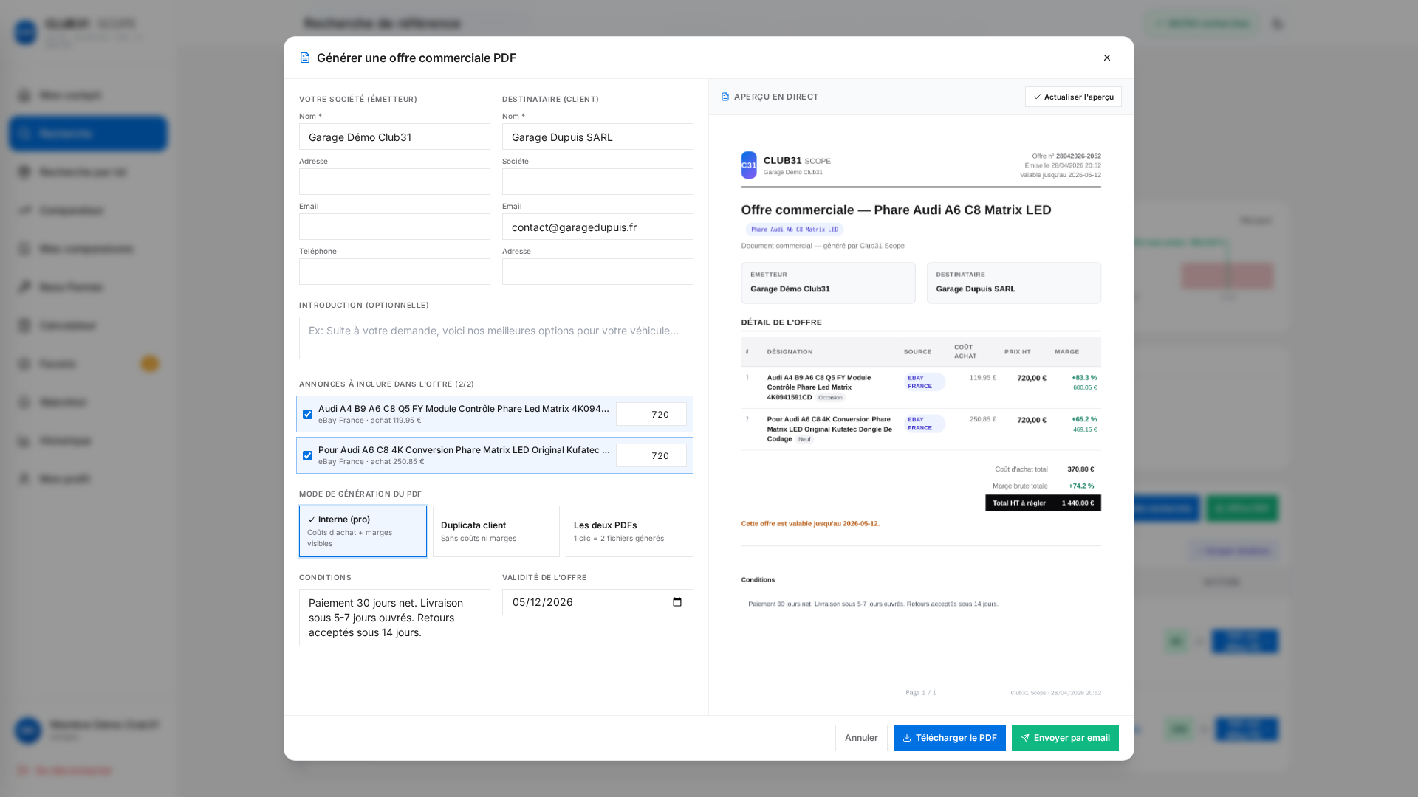Click Actualiser l'aperçu button
The image size is (1418, 797).
point(1073,97)
